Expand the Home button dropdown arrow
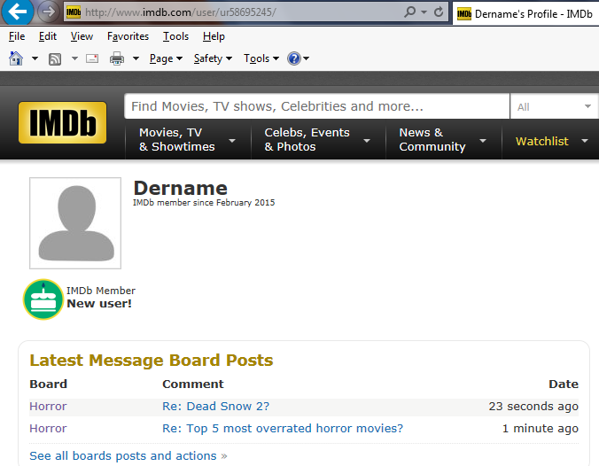This screenshot has height=466, width=599. (x=35, y=58)
